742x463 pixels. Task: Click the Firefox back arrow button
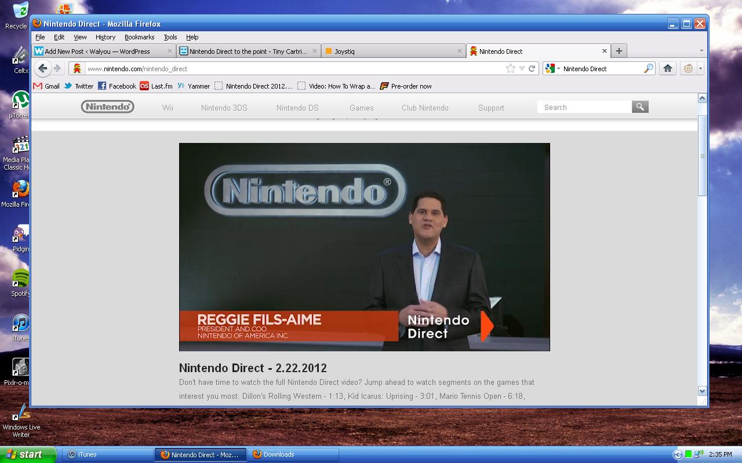click(42, 68)
